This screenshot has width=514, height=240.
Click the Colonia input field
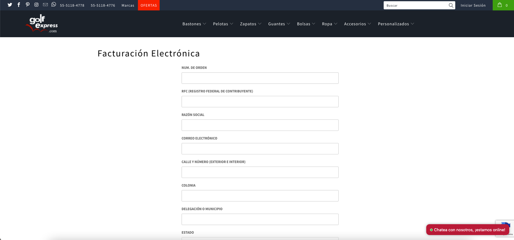[x=260, y=196]
